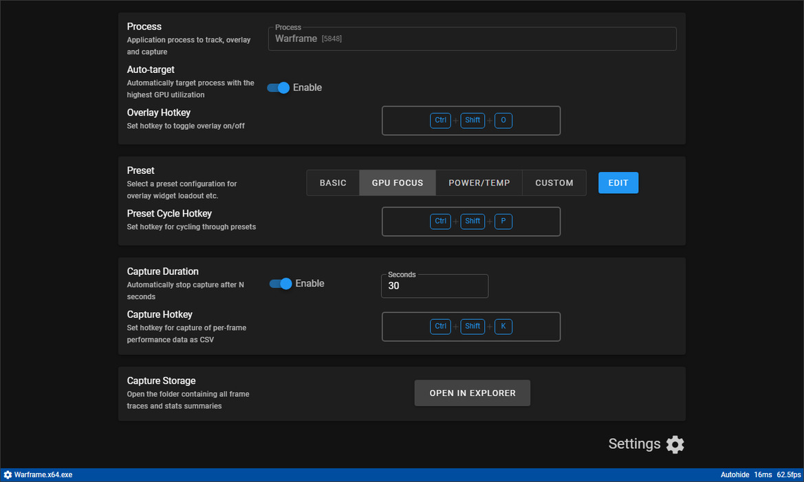The width and height of the screenshot is (804, 482).
Task: Click the Capture Hotkey heading
Action: click(x=160, y=314)
